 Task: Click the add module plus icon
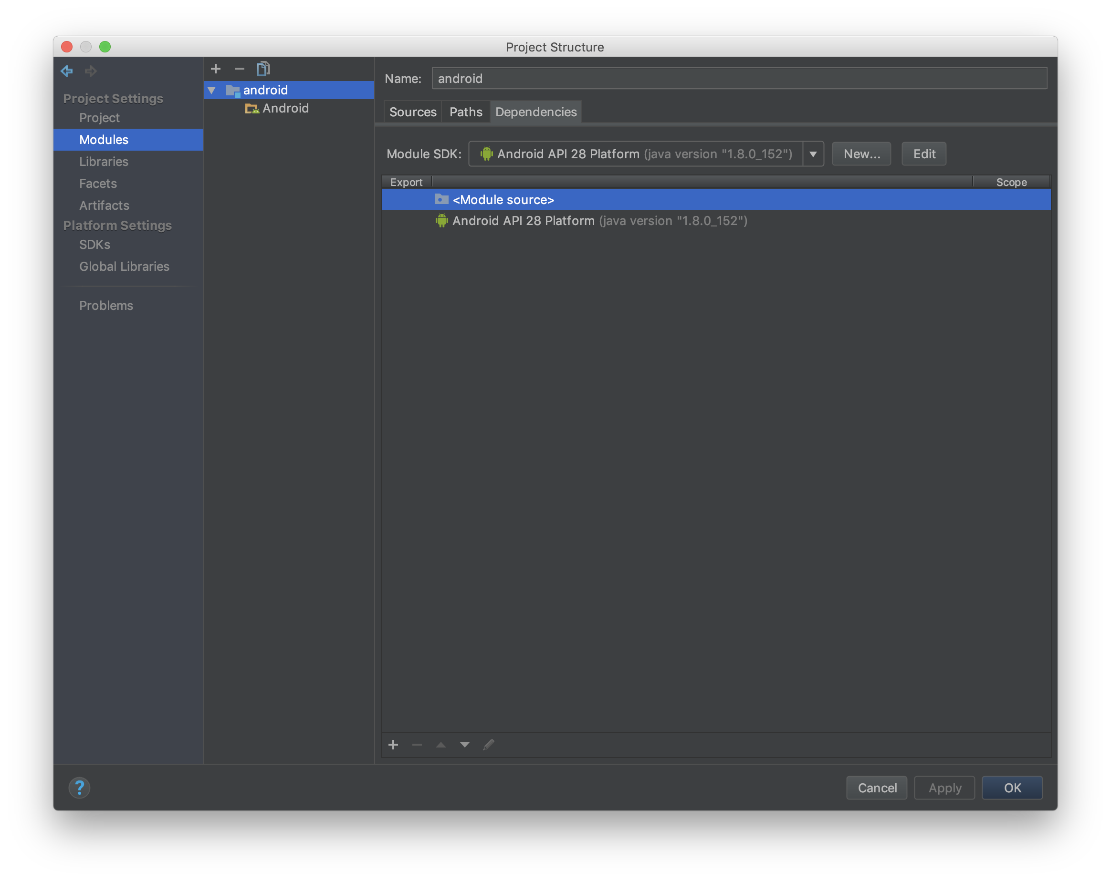(216, 69)
